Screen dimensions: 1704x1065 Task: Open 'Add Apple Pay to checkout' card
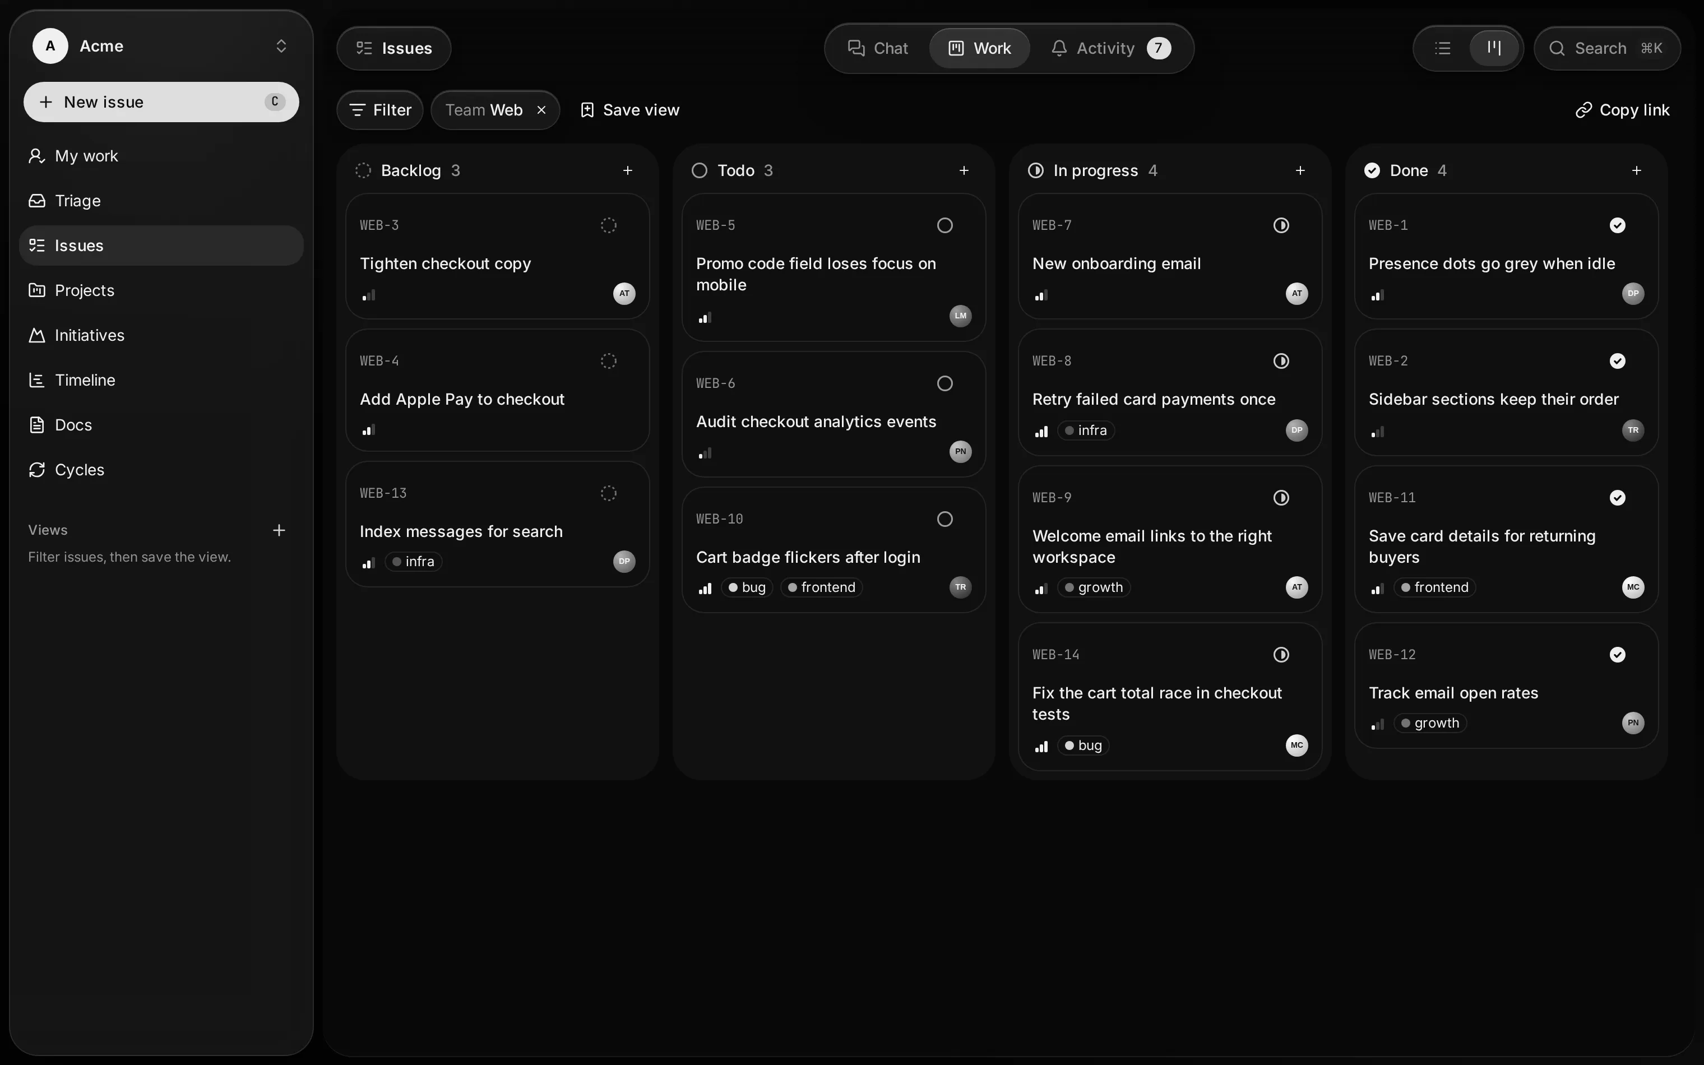[497, 390]
